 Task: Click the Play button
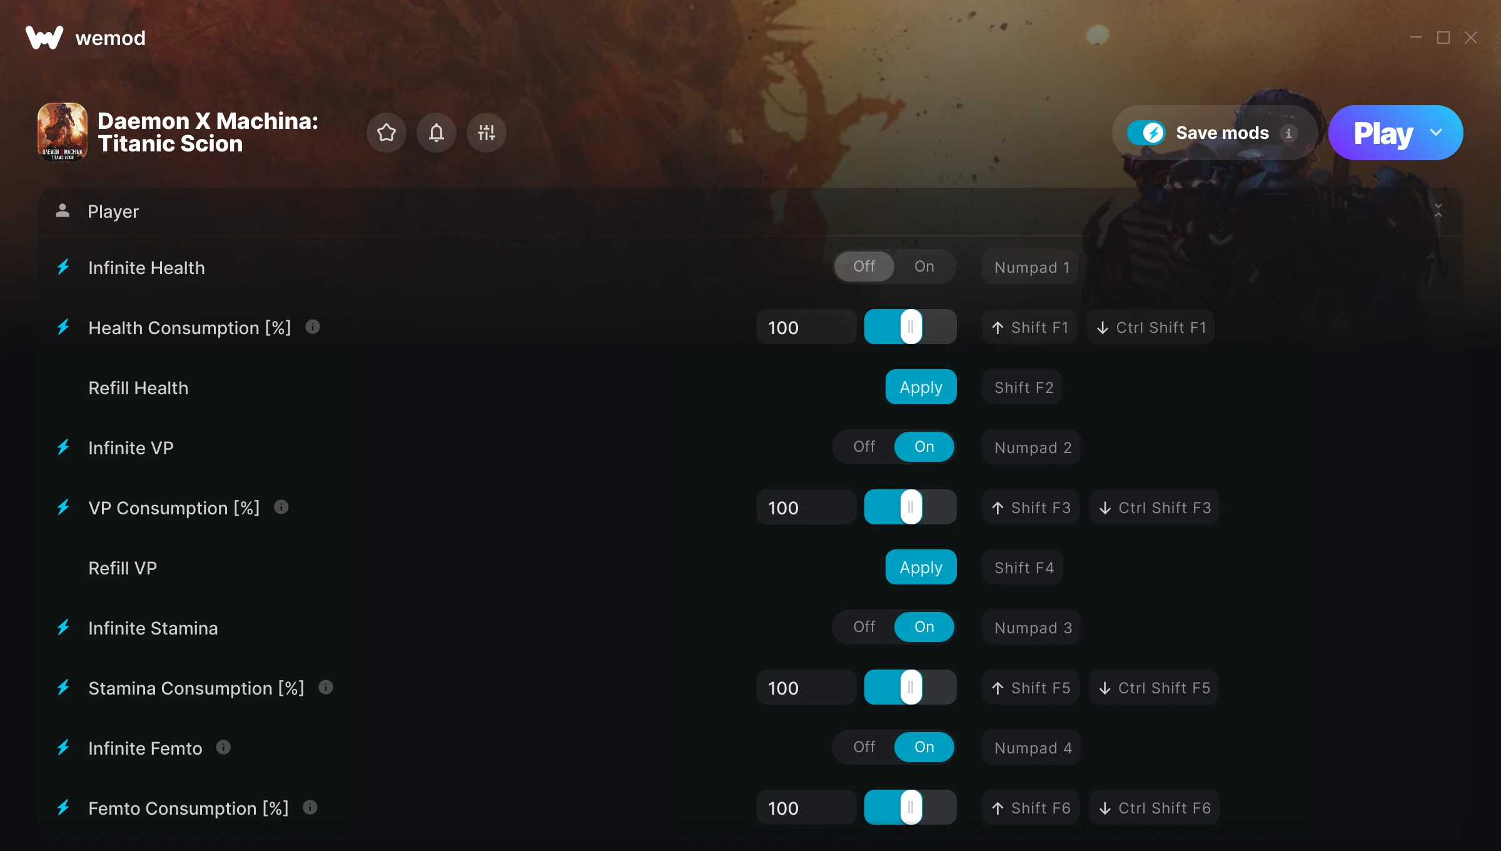1383,133
